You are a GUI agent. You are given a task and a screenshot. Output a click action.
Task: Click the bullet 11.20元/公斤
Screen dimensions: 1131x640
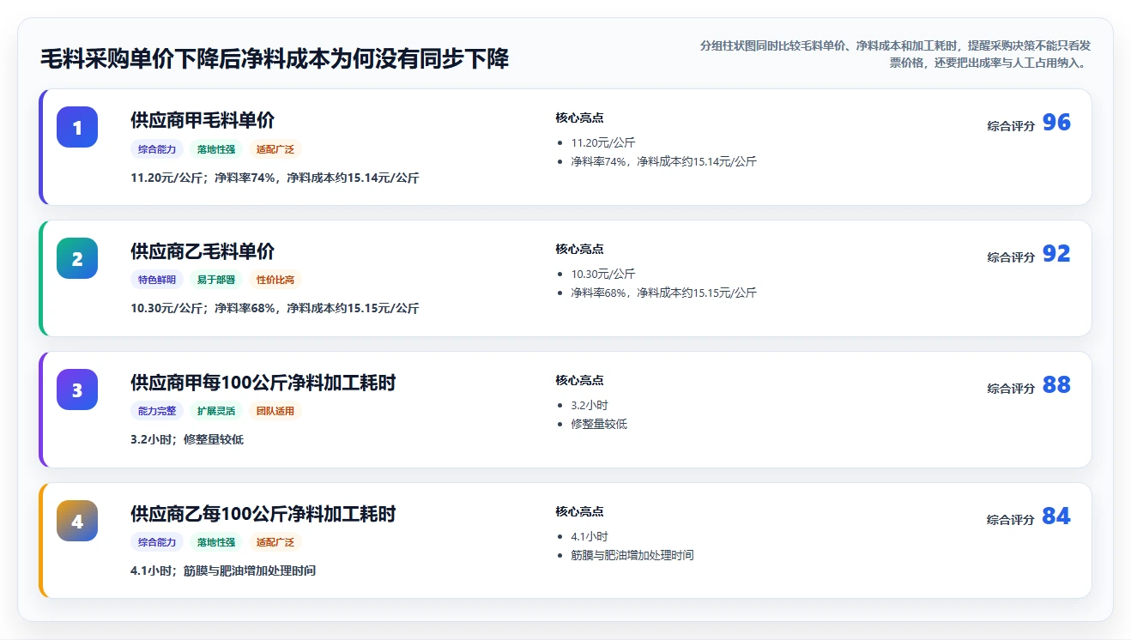click(x=603, y=142)
